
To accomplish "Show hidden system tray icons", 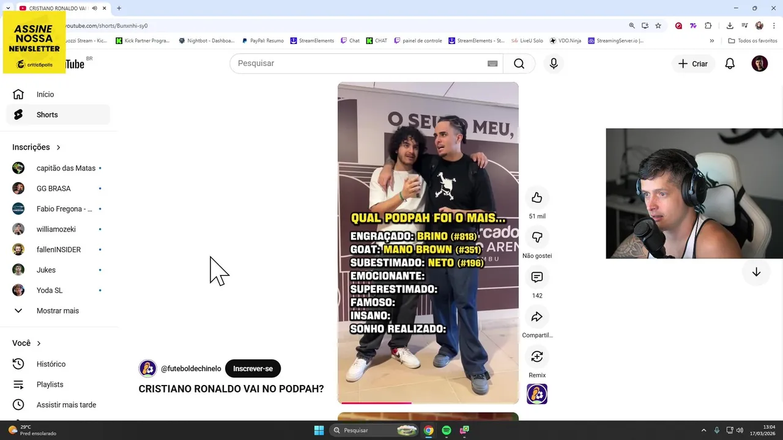I will [x=703, y=430].
